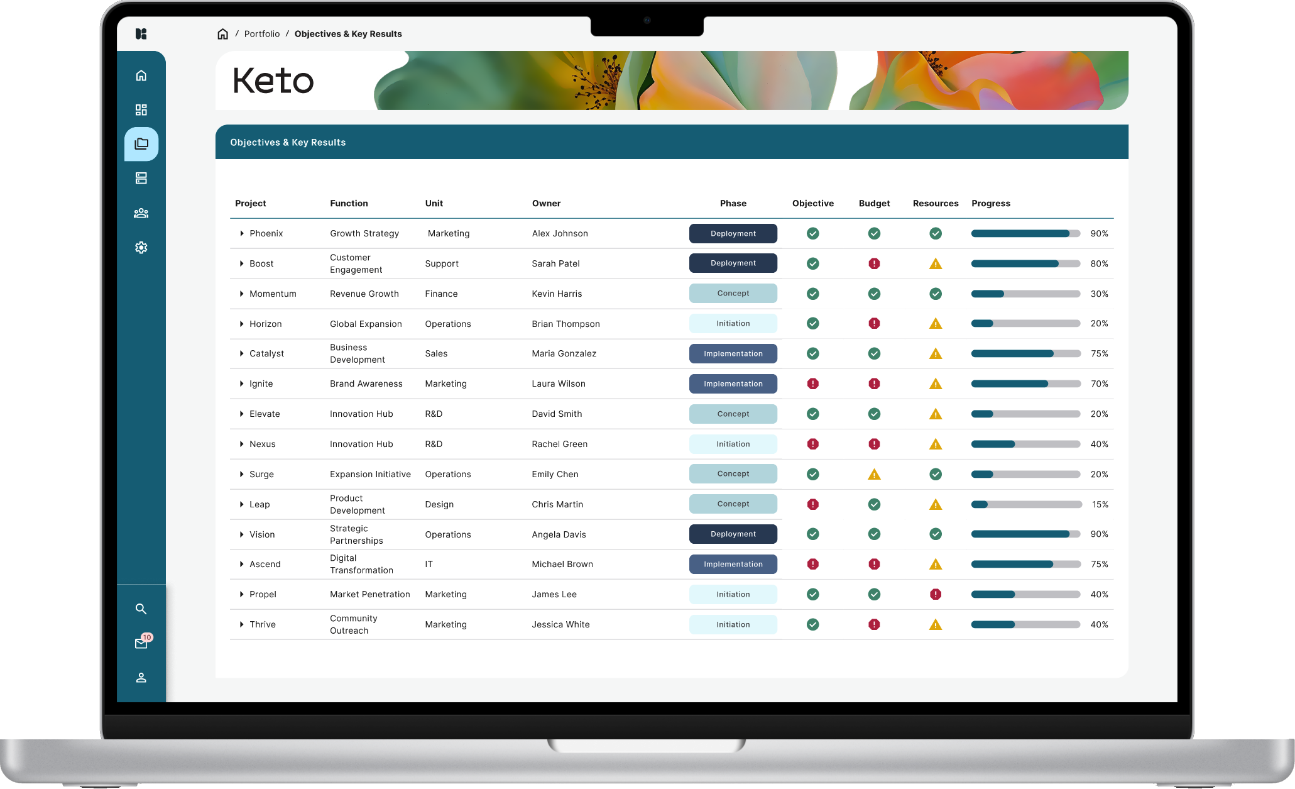Screen dimensions: 1295x789
Task: Click the active Portfolio folder icon
Action: [141, 144]
